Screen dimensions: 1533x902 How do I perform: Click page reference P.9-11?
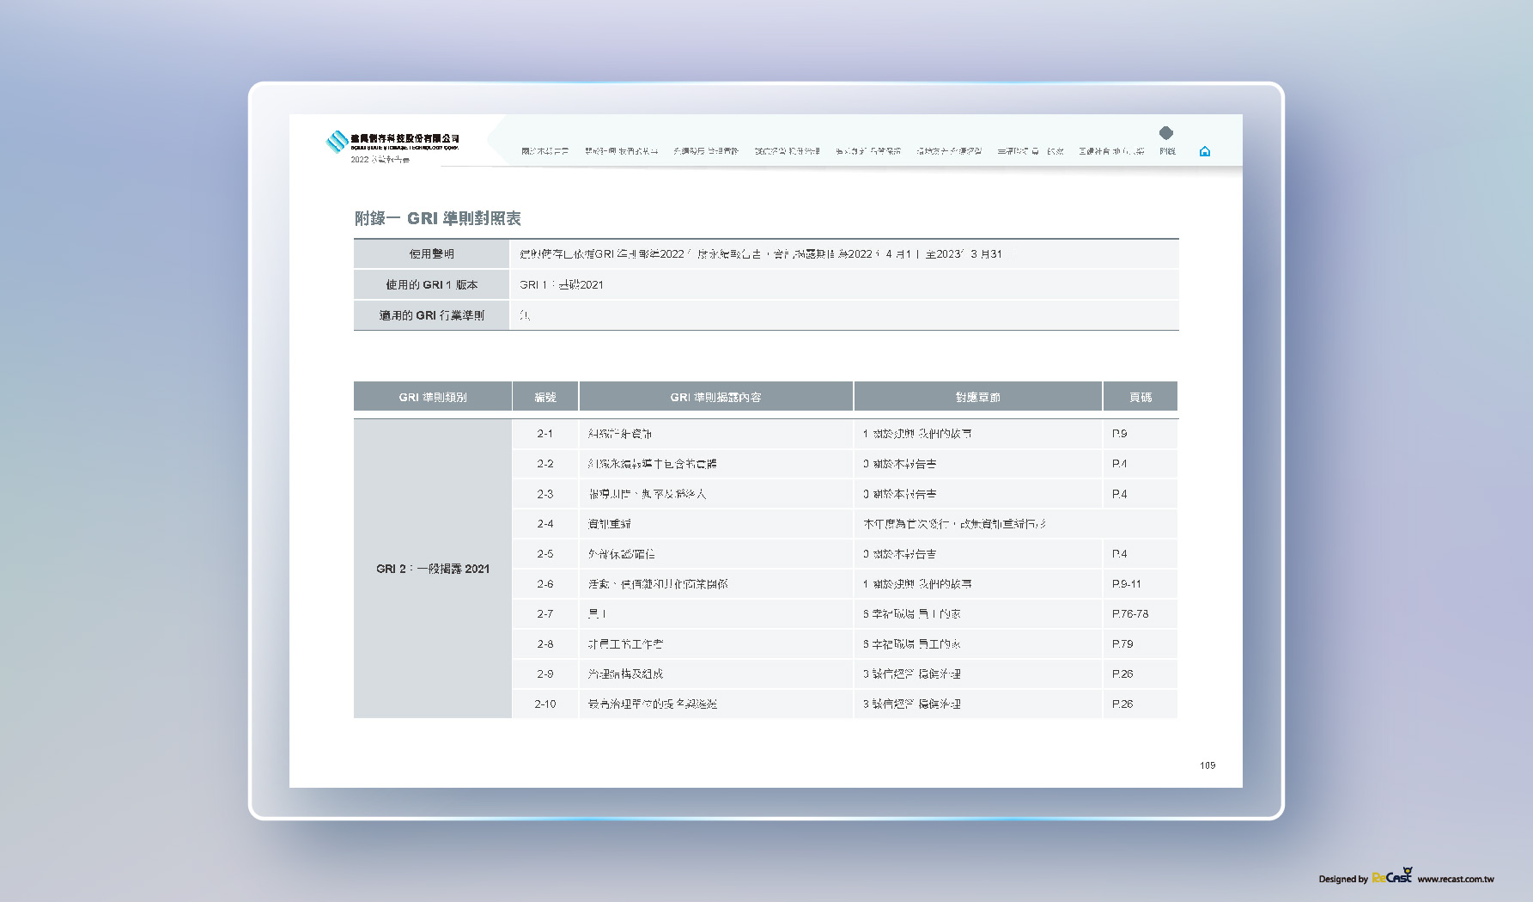pos(1127,584)
